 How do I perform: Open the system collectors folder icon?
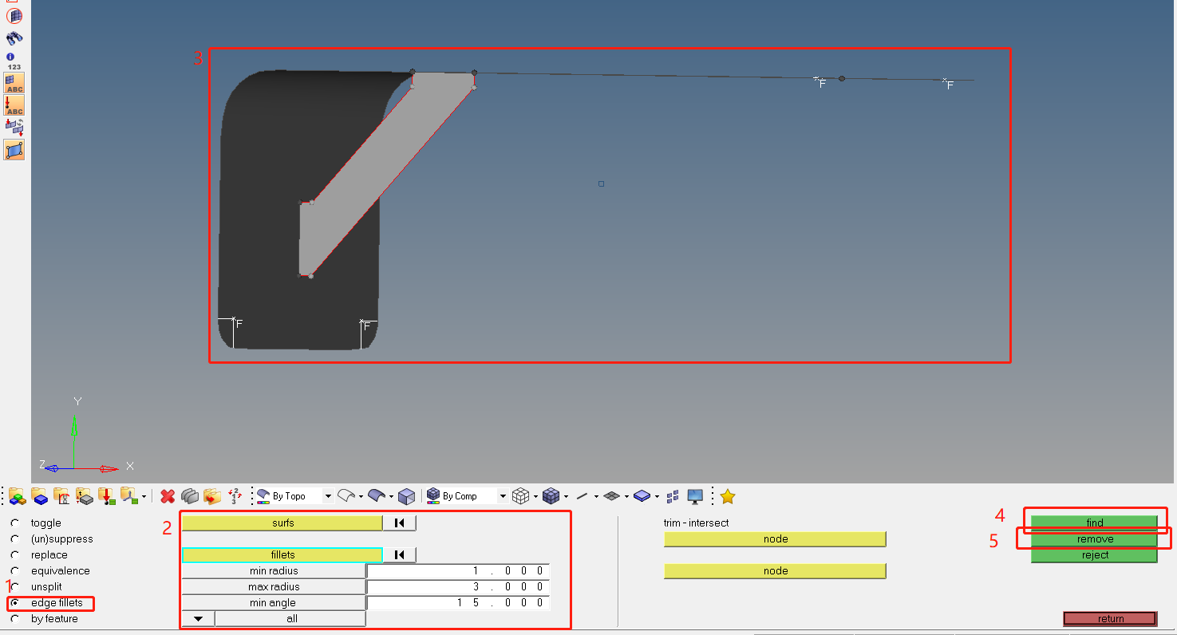[129, 496]
